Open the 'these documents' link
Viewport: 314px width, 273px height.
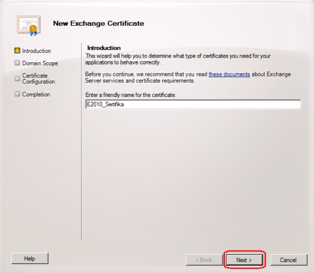229,74
